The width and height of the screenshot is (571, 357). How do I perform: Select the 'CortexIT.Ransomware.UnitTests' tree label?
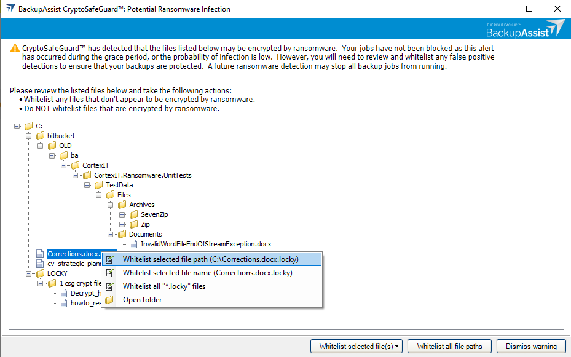pyautogui.click(x=143, y=175)
